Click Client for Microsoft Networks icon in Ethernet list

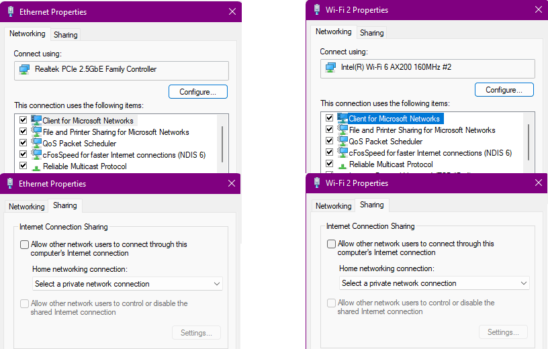36,120
